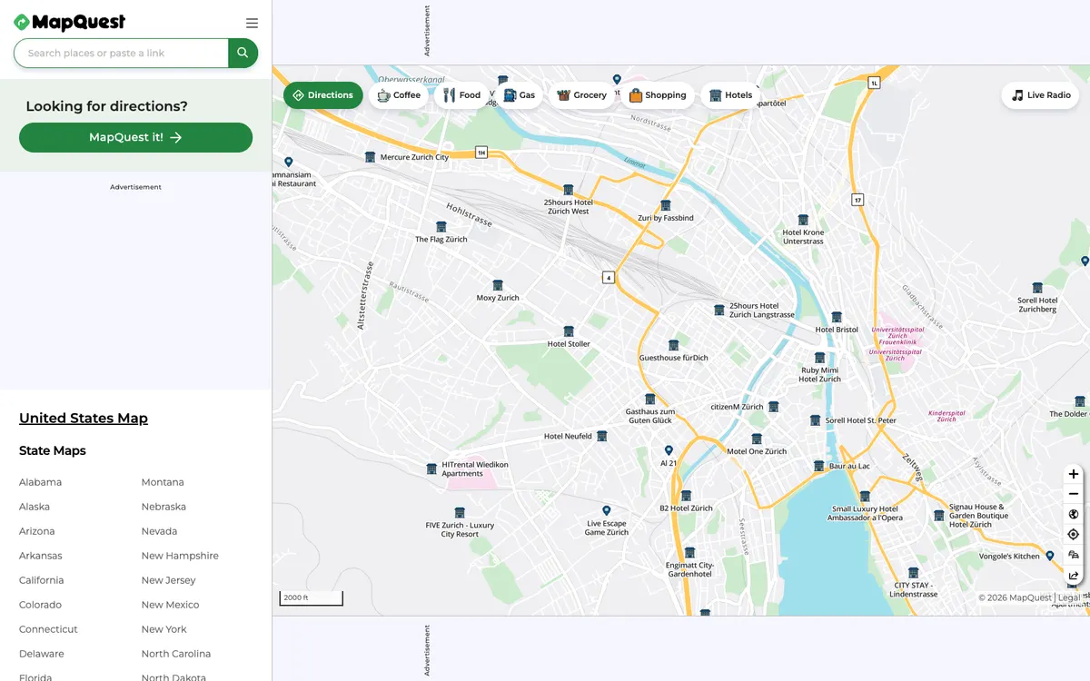Viewport: 1090px width, 681px height.
Task: Open the Legal link on map
Action: coord(1069,597)
